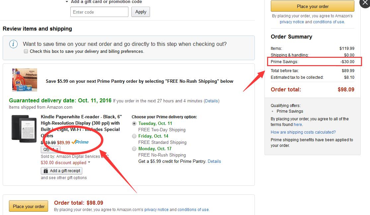Open the privacy notice link in the sidebar
The image size is (370, 215).
click(292, 22)
